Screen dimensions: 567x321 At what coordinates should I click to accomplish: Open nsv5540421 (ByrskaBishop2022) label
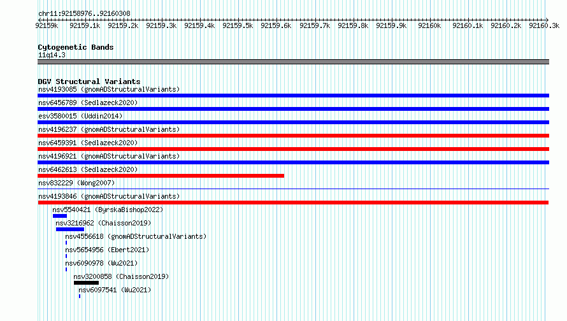[108, 210]
